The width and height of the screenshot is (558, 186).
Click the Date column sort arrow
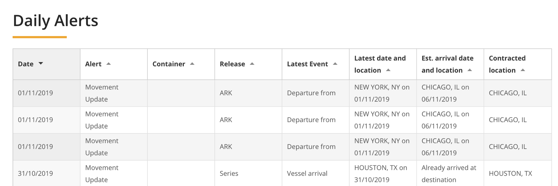pos(41,64)
